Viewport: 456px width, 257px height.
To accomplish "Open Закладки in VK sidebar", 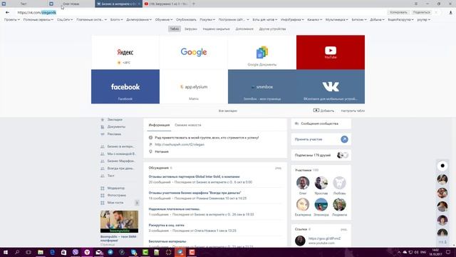I will click(x=115, y=119).
